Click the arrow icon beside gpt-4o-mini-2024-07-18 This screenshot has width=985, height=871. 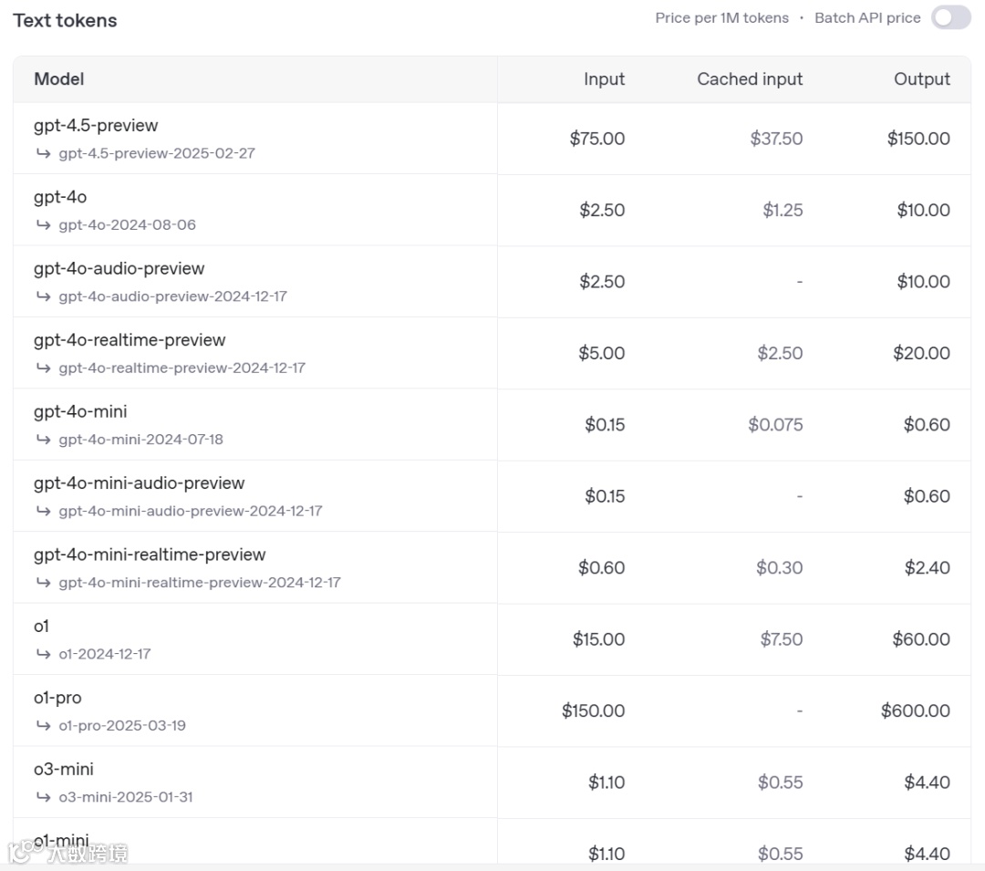tap(43, 440)
